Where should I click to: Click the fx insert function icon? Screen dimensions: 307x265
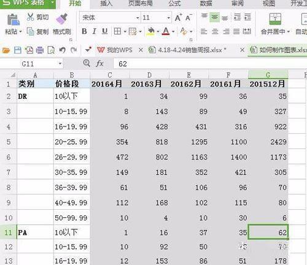99,64
